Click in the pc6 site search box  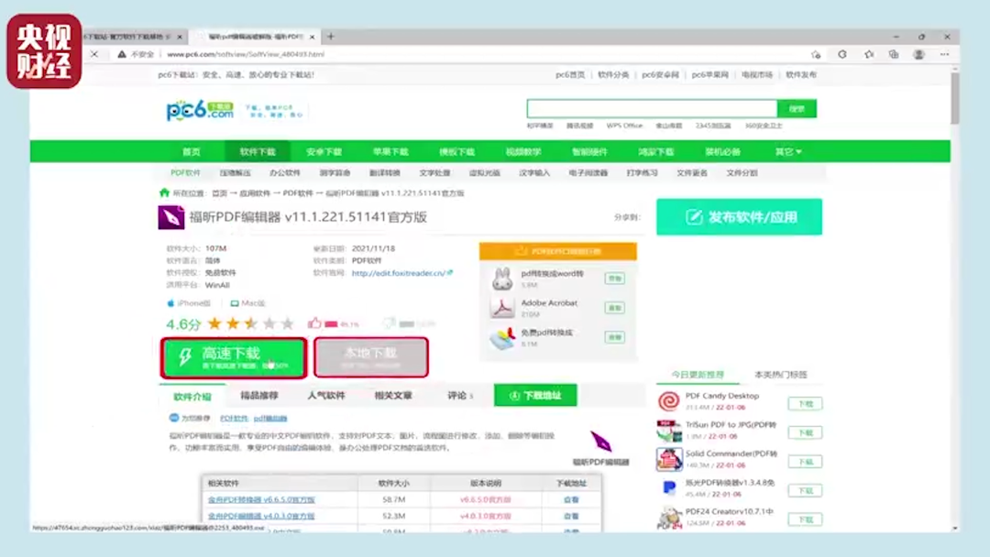tap(652, 109)
